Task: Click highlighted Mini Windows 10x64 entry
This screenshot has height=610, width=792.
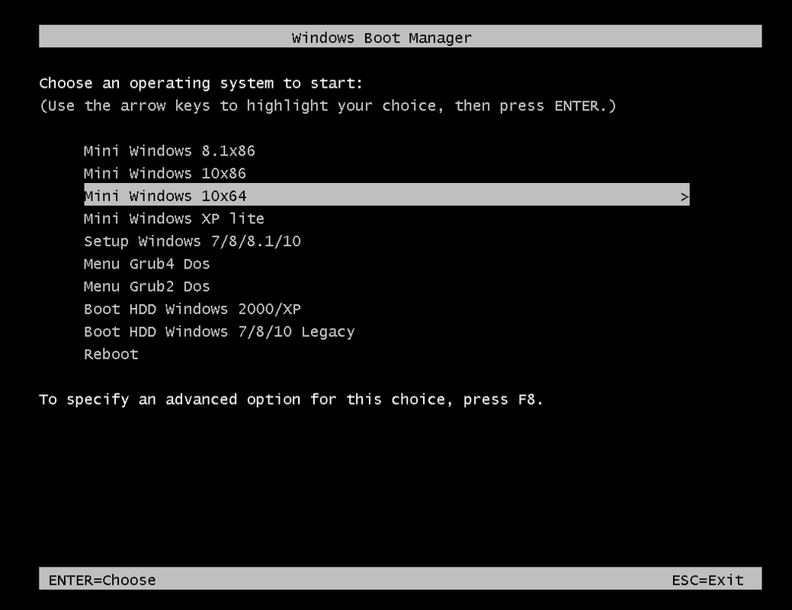Action: click(386, 194)
